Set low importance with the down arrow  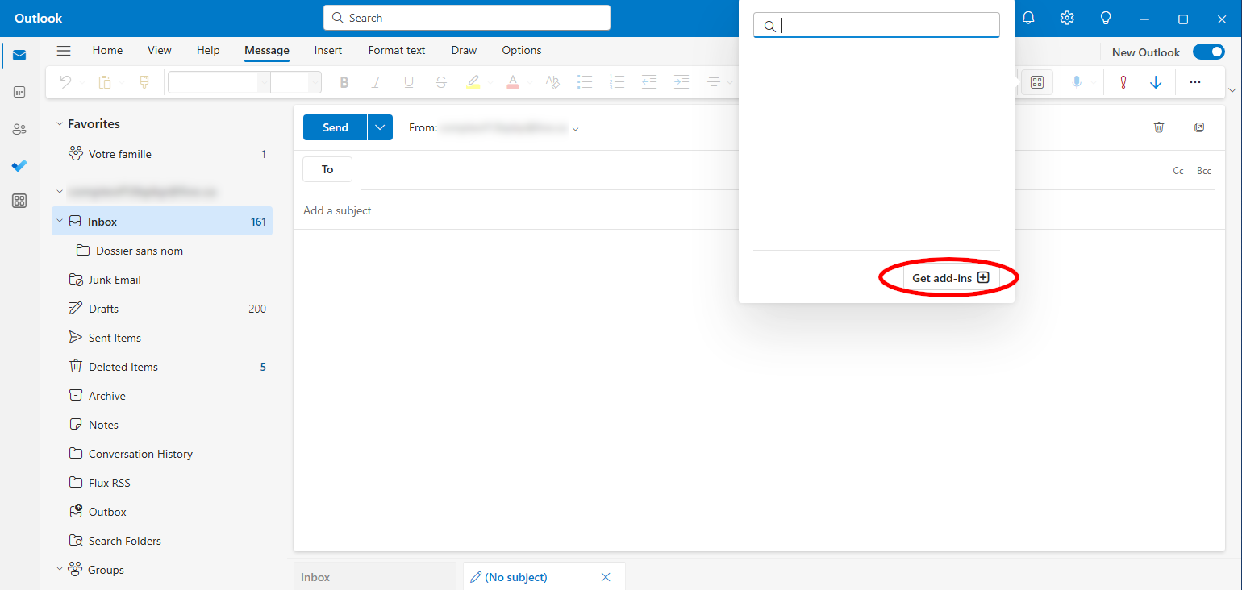(x=1156, y=82)
